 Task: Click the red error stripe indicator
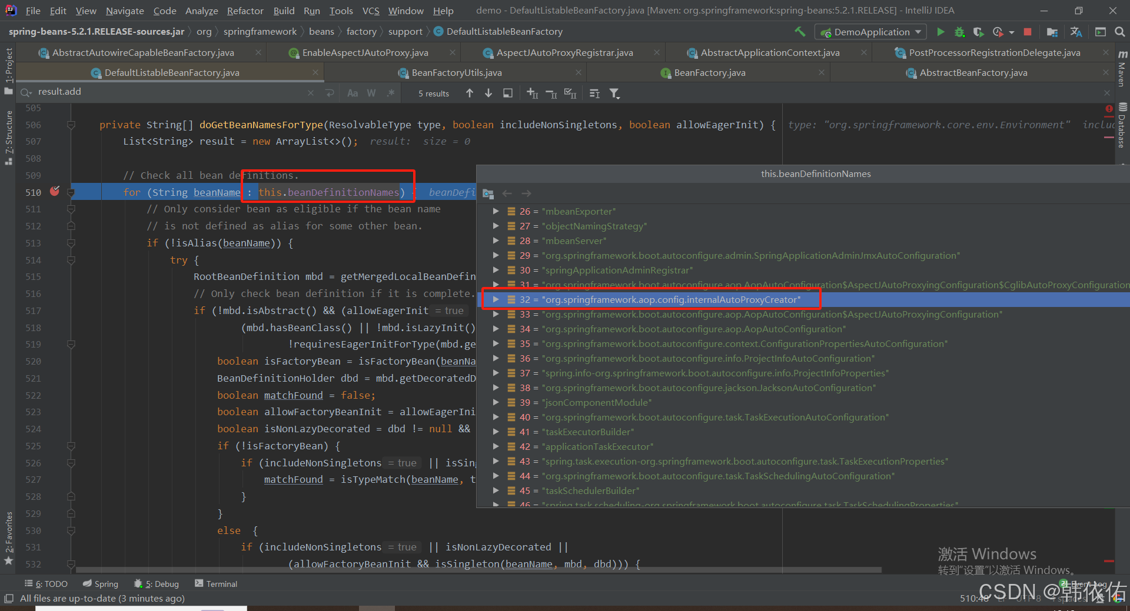1109,109
